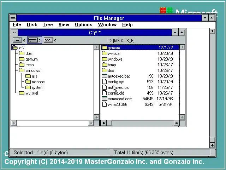Click the 54645 file size value

pyautogui.click(x=148, y=99)
